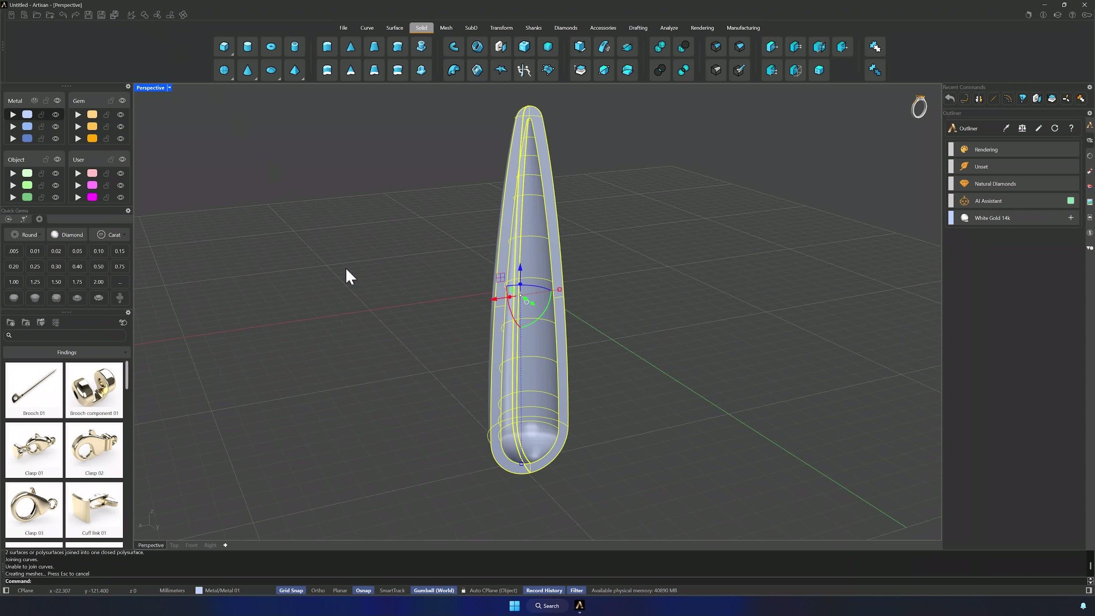Click the boss on base solid icon
Screen dimensions: 1095x616
pos(421,46)
